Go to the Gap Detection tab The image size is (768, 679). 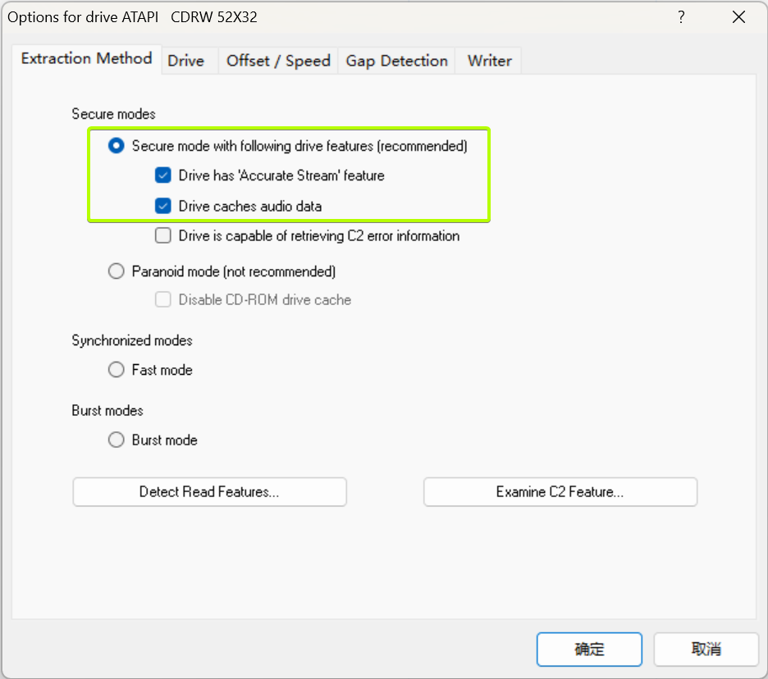396,61
